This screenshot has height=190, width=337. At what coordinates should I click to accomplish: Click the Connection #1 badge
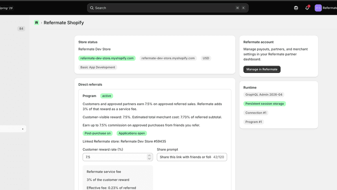(256, 113)
